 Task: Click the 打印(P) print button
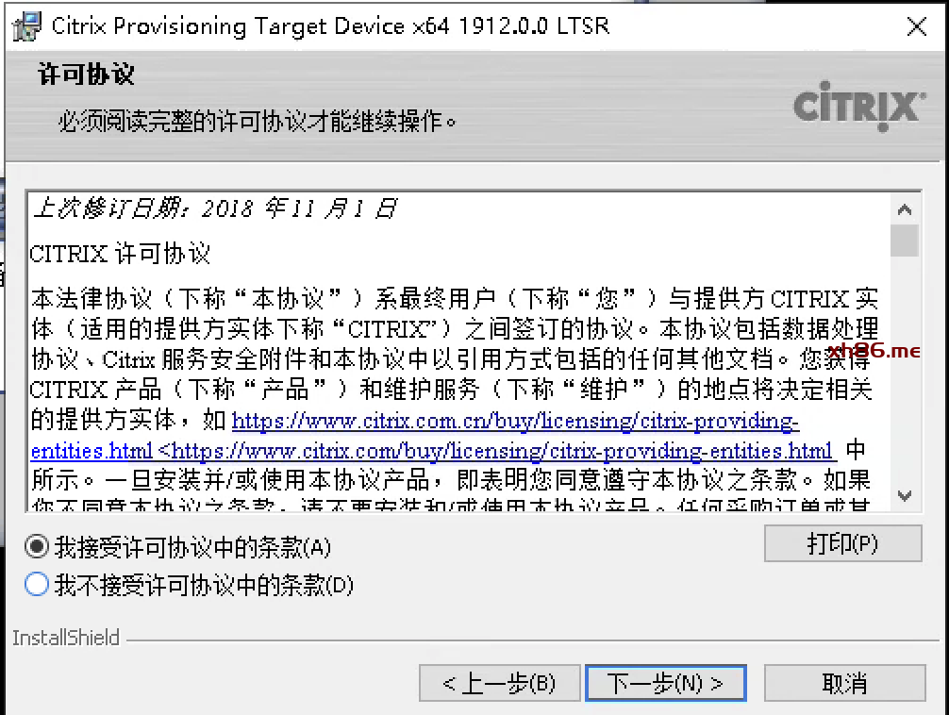[842, 543]
